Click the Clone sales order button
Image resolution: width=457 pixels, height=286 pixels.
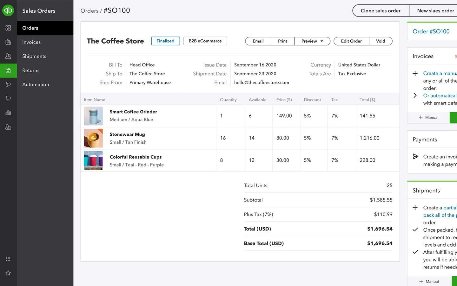[381, 10]
